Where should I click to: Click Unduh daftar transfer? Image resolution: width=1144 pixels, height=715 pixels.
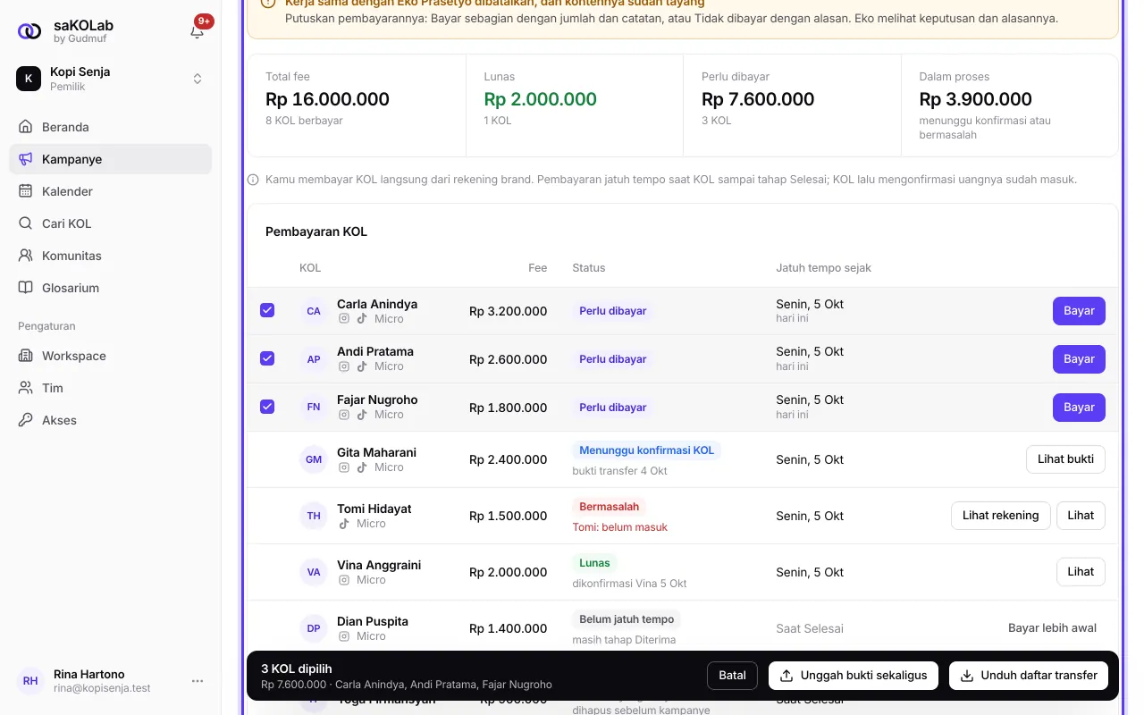click(x=1029, y=676)
